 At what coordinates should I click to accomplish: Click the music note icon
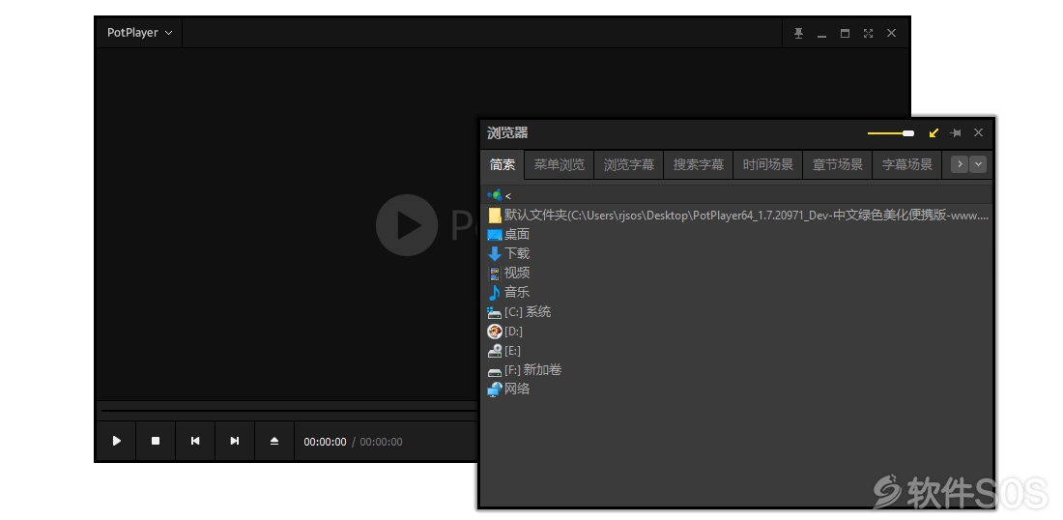495,292
